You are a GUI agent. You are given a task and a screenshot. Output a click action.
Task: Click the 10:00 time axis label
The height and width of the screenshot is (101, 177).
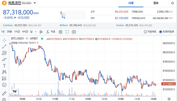(22, 99)
